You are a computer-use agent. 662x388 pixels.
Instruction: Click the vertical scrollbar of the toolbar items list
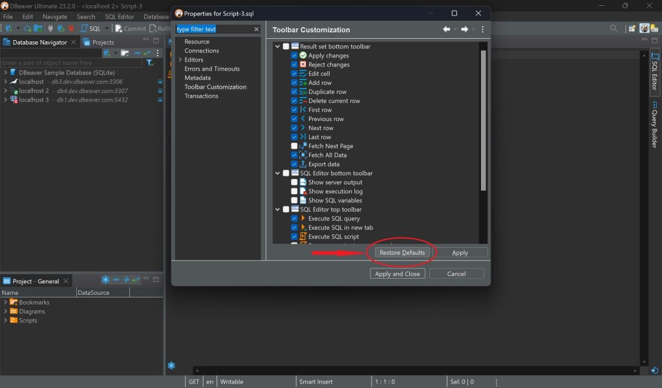(484, 120)
